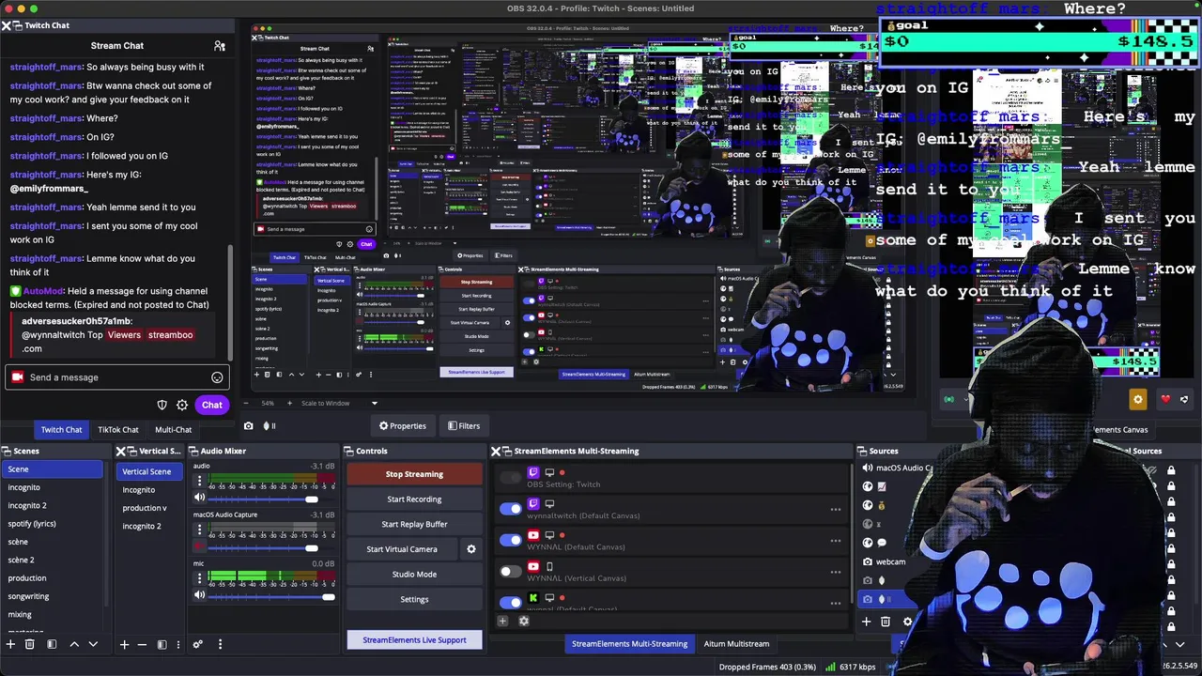
Task: Open the Vertical Scenes three-dot menu
Action: coord(177,644)
